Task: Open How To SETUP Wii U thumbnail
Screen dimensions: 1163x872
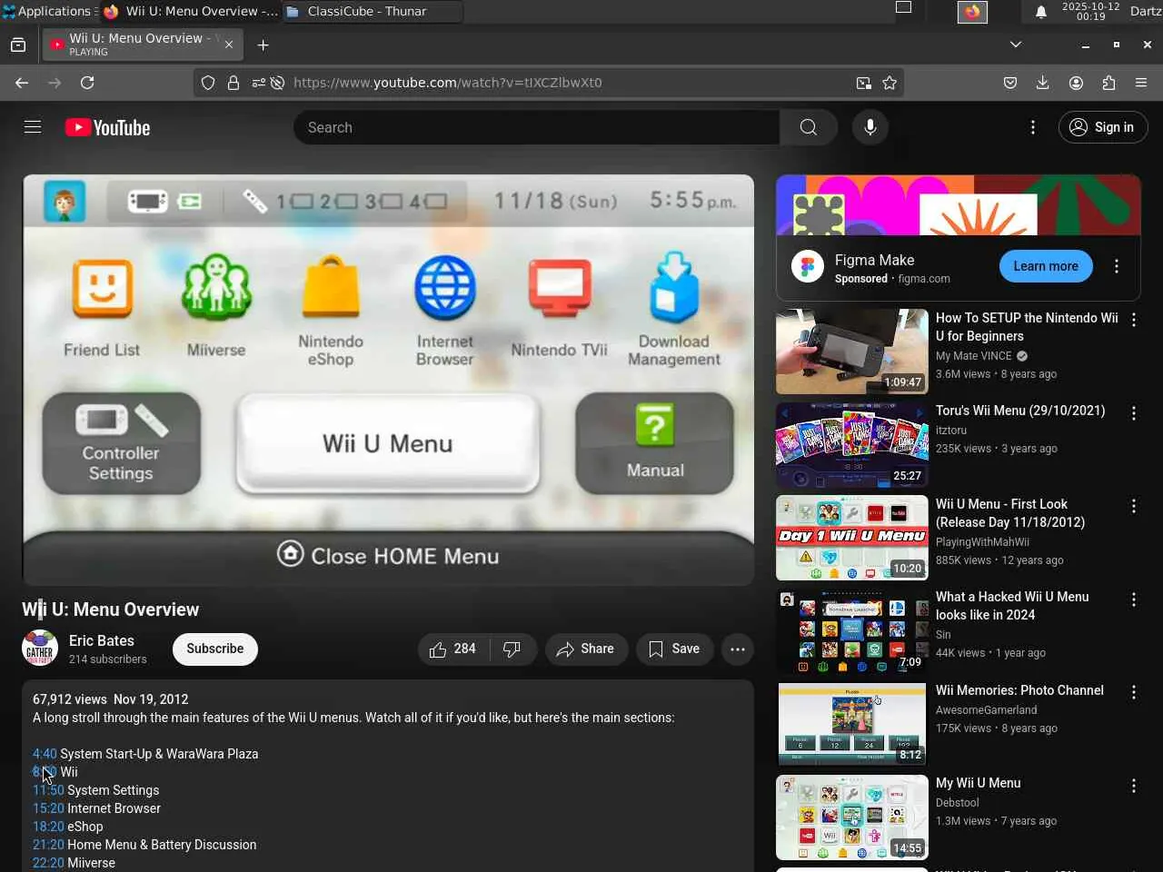Action: (x=852, y=352)
